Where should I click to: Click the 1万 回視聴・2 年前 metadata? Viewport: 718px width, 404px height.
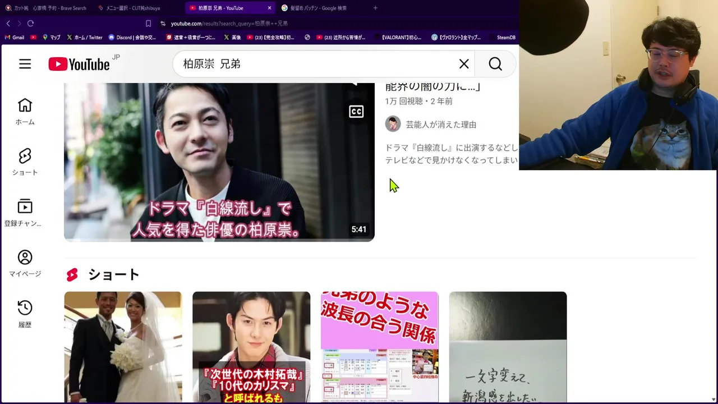(418, 101)
